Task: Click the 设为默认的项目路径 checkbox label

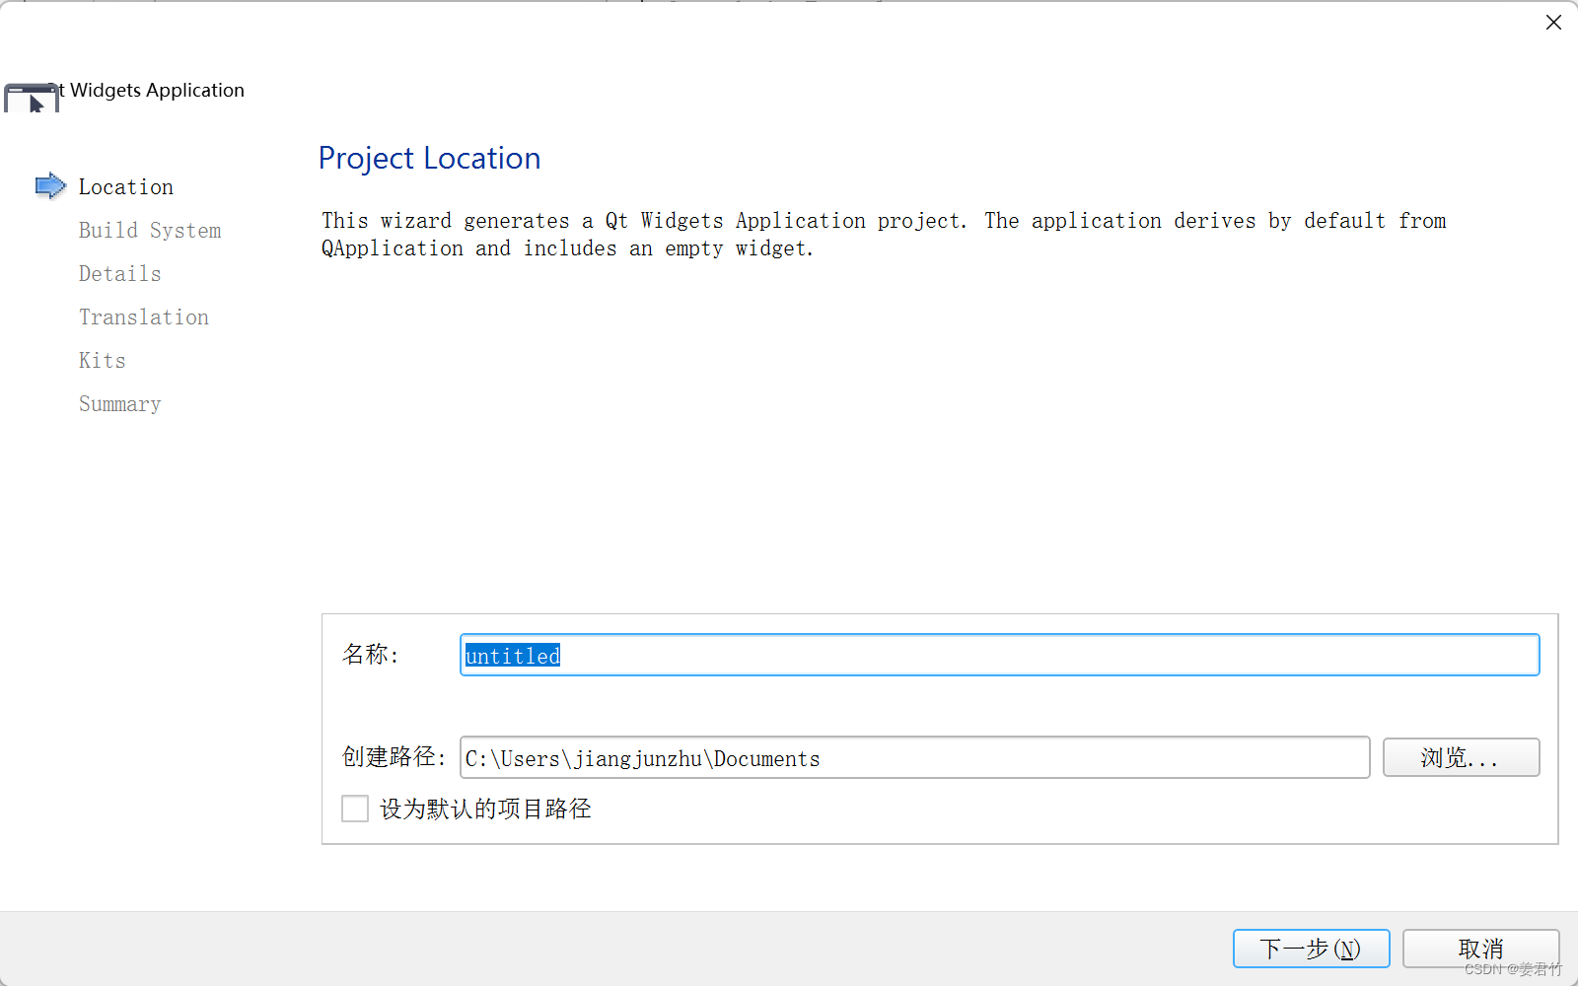Action: tap(485, 809)
